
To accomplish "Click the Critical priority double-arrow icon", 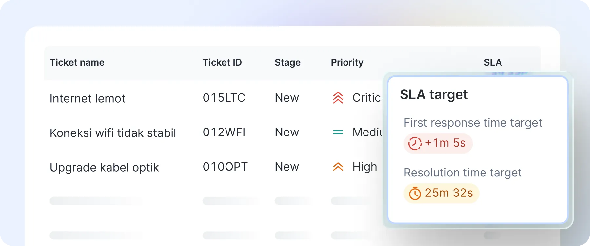I will tap(338, 98).
